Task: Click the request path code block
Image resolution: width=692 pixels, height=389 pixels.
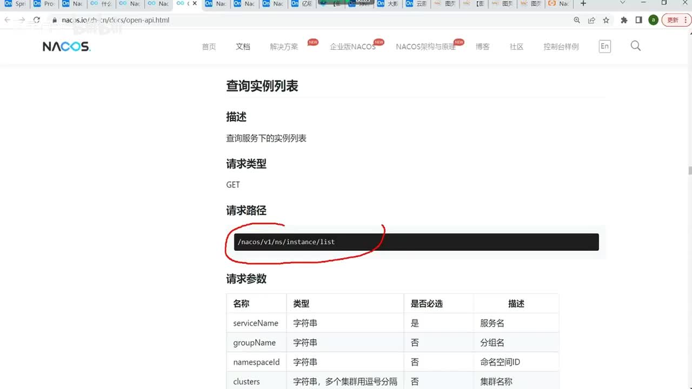Action: [416, 242]
